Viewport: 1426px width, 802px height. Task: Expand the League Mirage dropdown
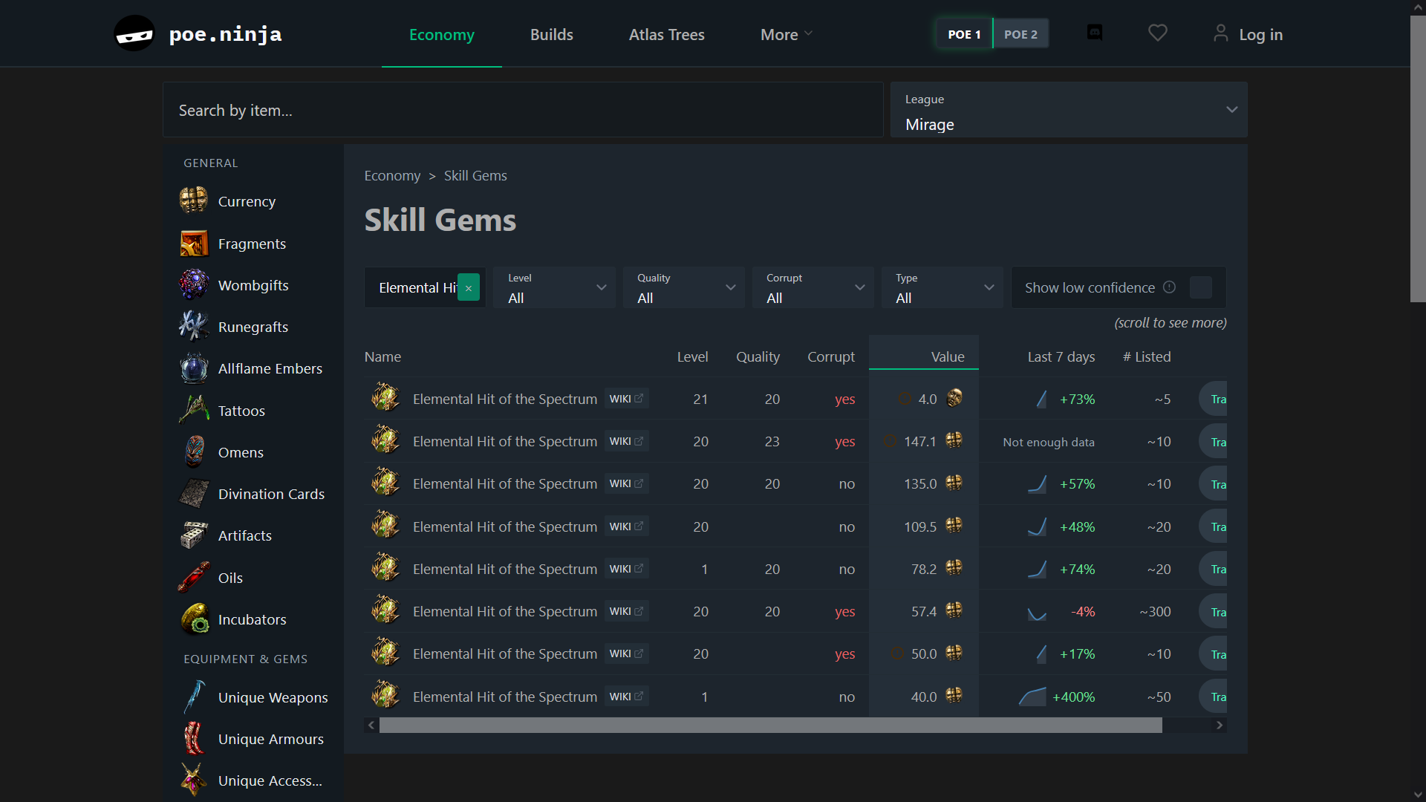pyautogui.click(x=1068, y=110)
